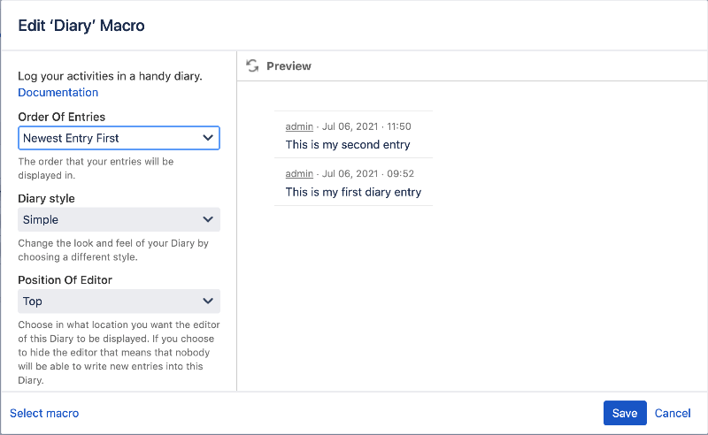Select the 'This is my first diary entry' text
The image size is (708, 435).
pyautogui.click(x=353, y=192)
